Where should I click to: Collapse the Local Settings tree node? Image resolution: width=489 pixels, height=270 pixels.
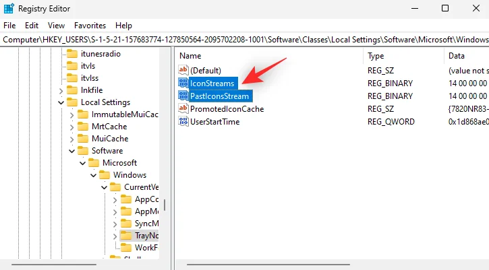point(61,102)
